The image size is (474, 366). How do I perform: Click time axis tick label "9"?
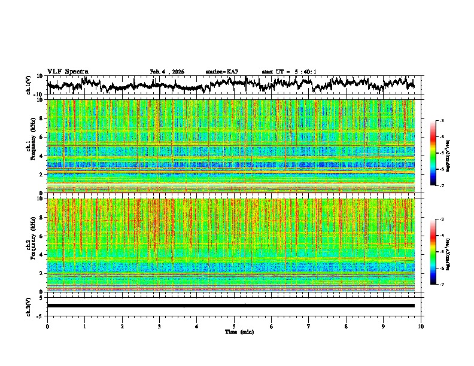click(x=383, y=327)
